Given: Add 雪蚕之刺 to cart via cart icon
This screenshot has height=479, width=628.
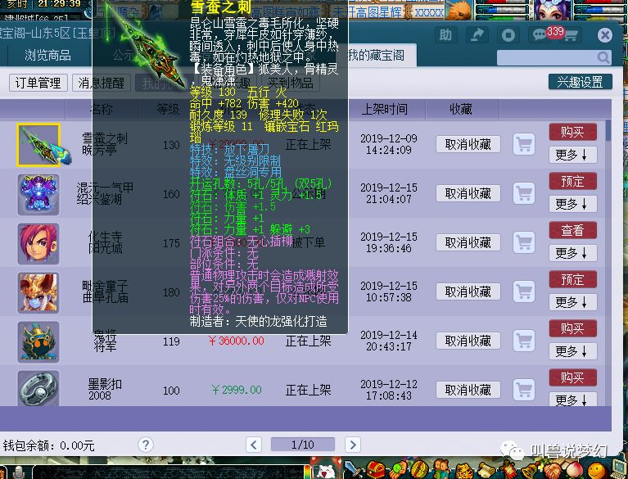Looking at the screenshot, I should 524,144.
